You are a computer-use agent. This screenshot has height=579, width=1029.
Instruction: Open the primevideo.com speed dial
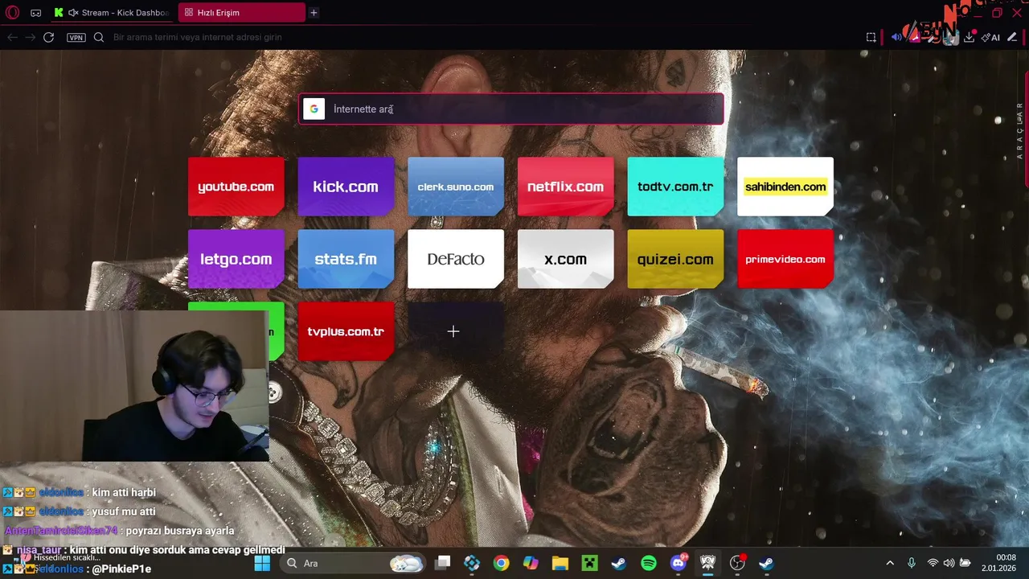pyautogui.click(x=785, y=259)
